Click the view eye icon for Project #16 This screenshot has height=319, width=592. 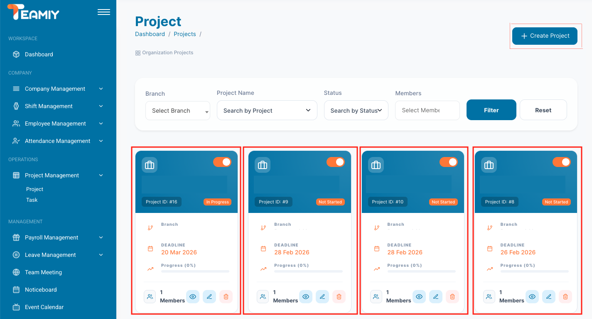click(x=192, y=297)
